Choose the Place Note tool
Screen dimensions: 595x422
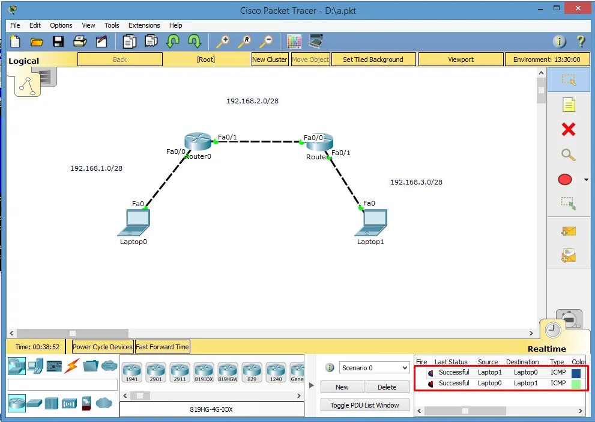pos(569,105)
